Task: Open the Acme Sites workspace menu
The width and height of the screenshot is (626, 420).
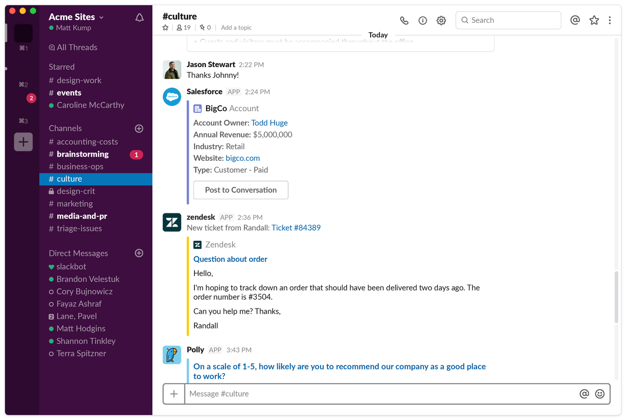Action: pos(73,16)
